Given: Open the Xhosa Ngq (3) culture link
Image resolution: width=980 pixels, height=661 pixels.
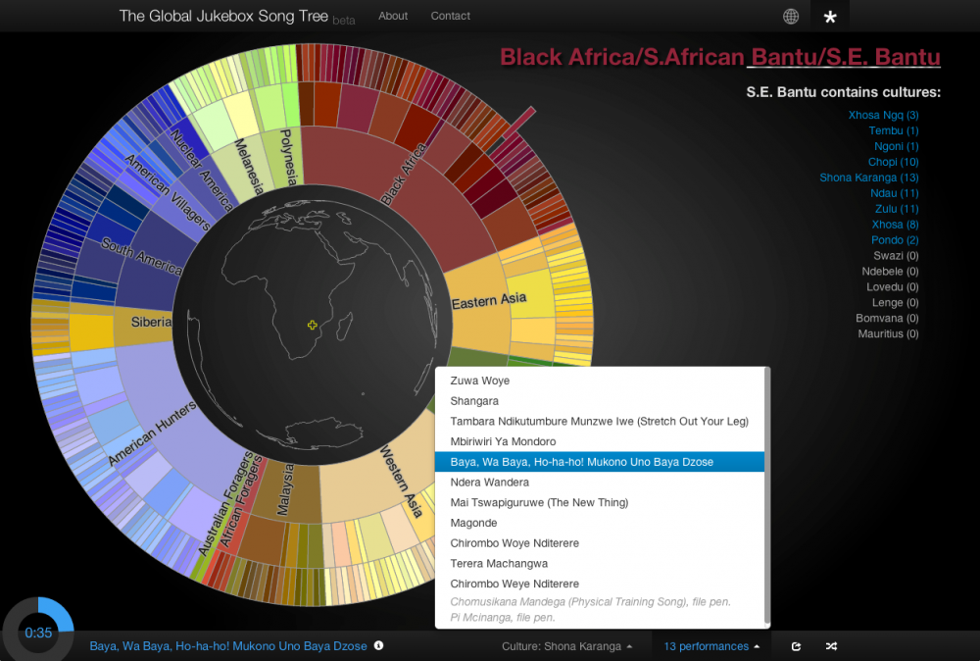Looking at the screenshot, I should tap(883, 115).
